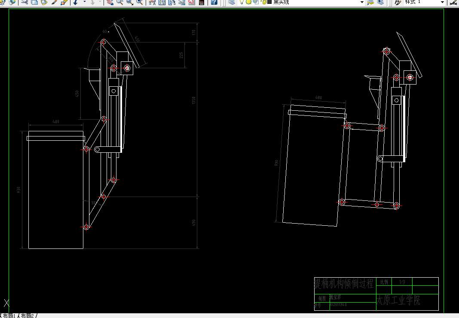
Task: Open the DesignCenter icon
Action: pyautogui.click(x=162, y=2)
